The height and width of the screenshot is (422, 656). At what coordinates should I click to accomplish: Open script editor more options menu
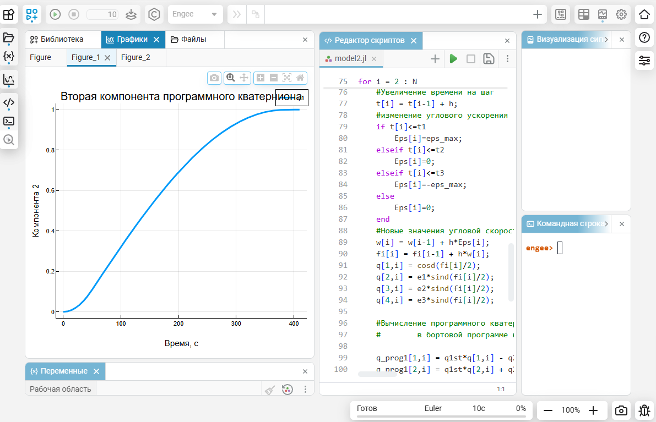(507, 59)
